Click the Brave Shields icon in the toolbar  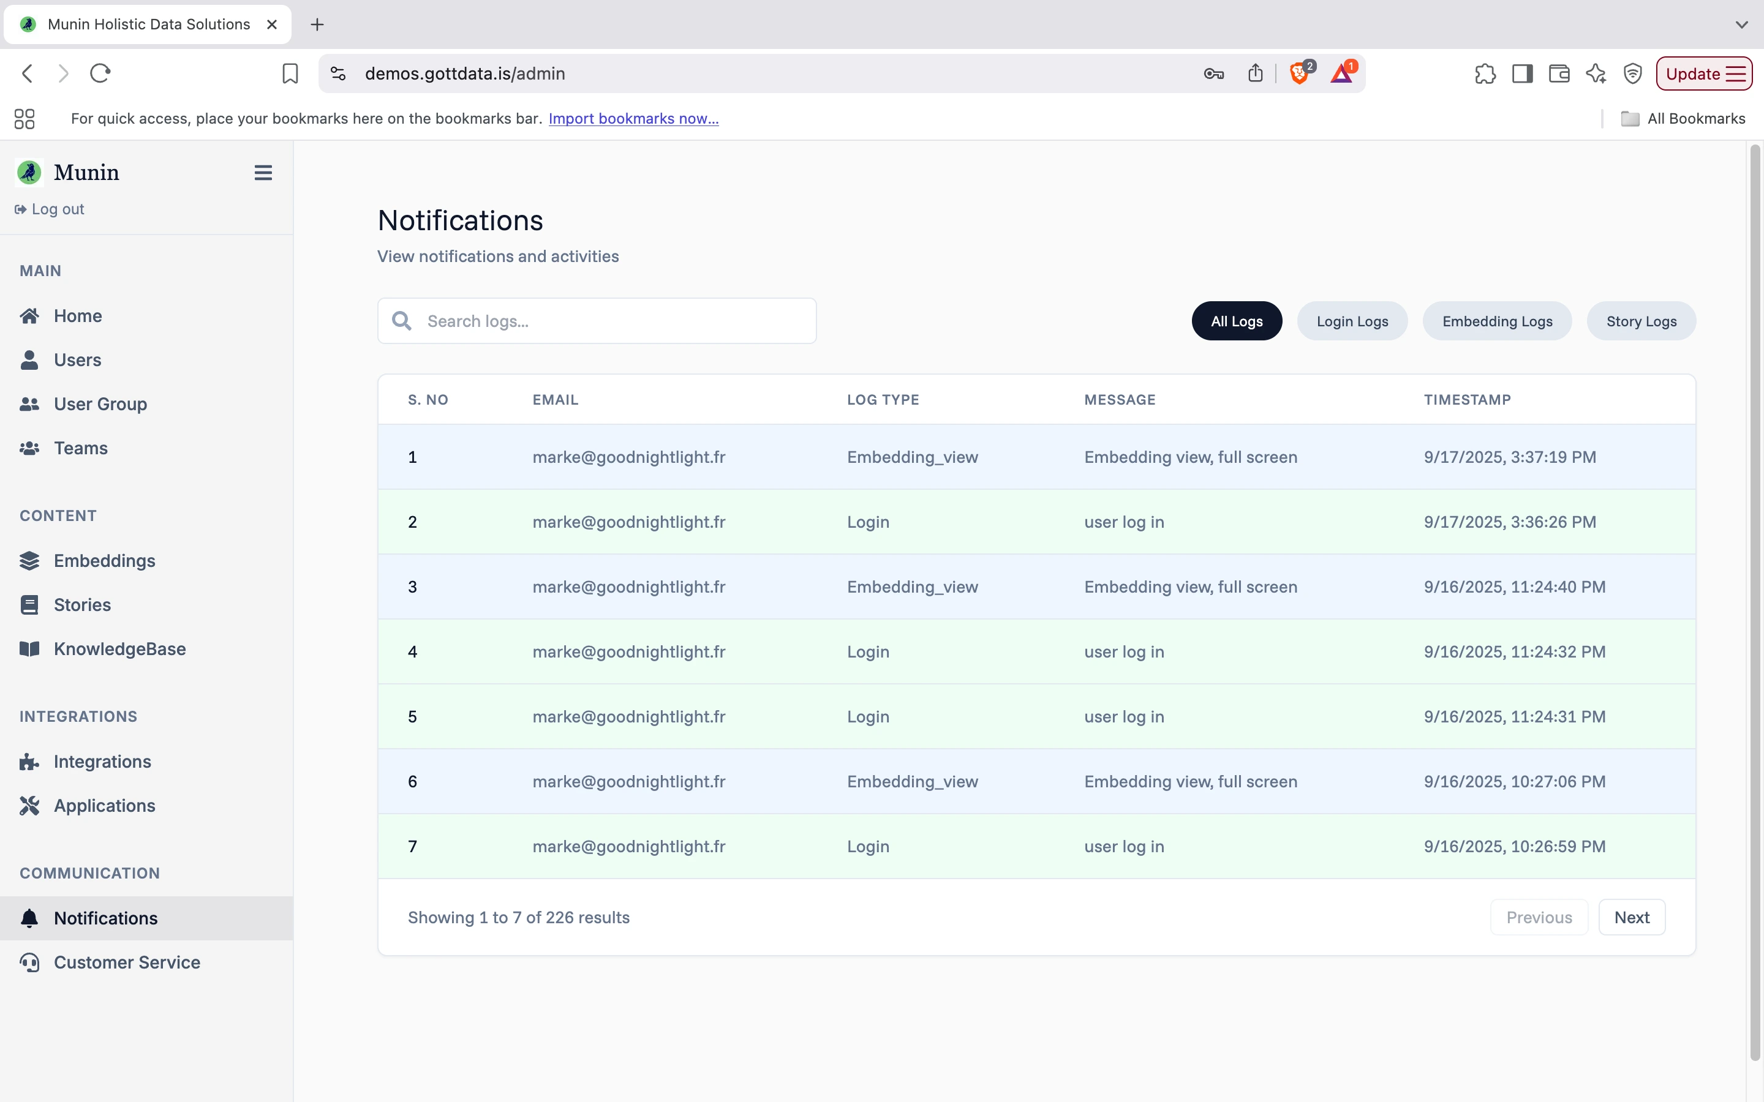pyautogui.click(x=1300, y=73)
